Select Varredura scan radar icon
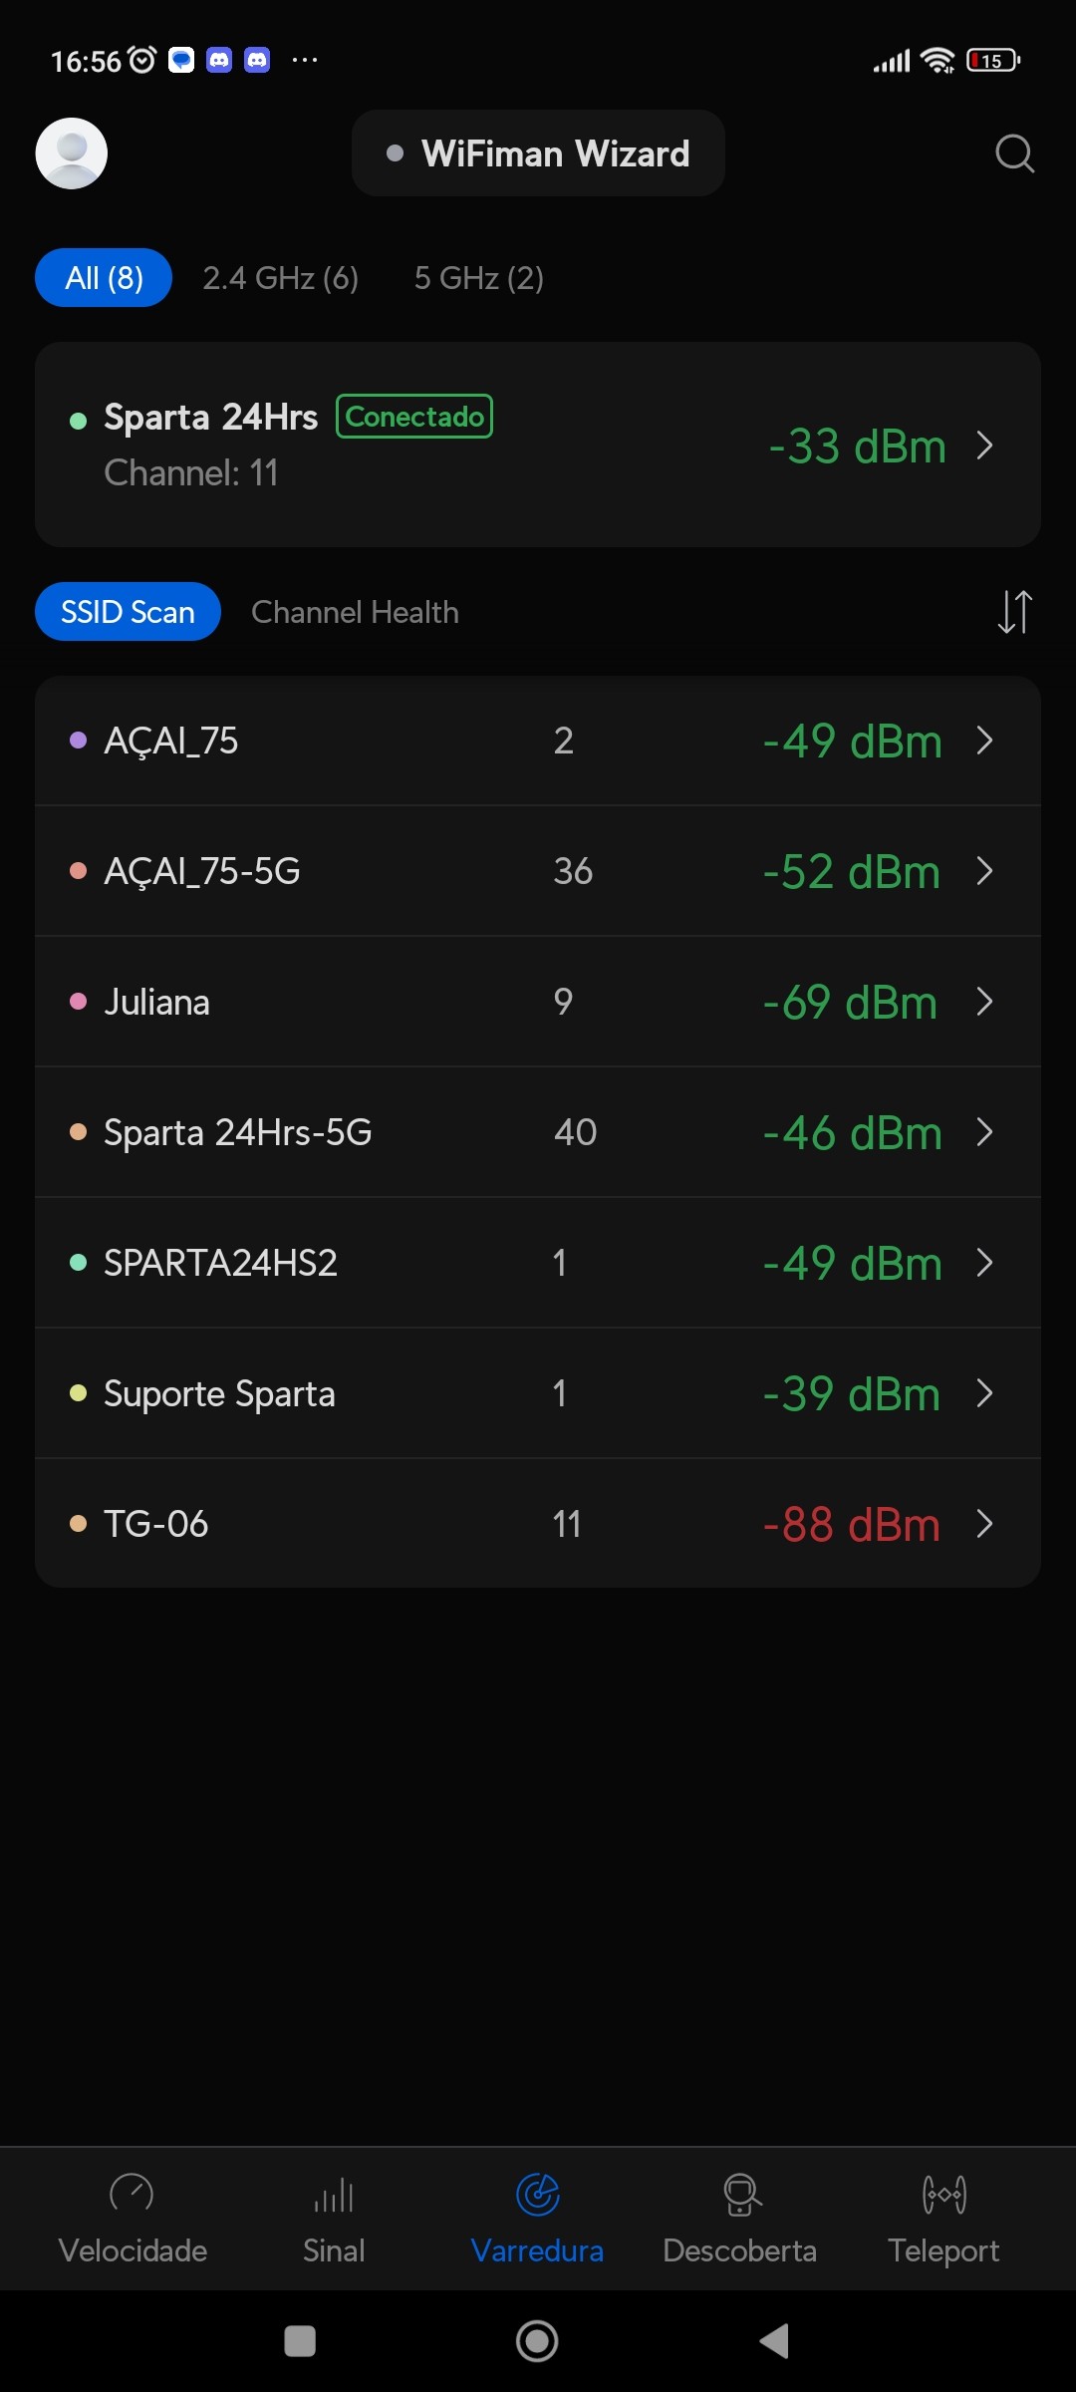This screenshot has height=2392, width=1076. [537, 2195]
